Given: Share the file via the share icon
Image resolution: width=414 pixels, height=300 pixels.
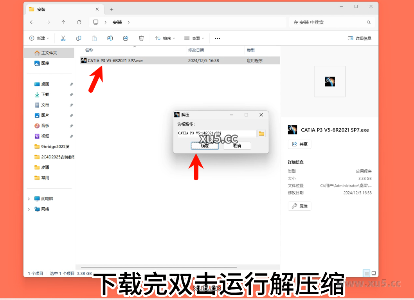Looking at the screenshot, I should pyautogui.click(x=126, y=38).
